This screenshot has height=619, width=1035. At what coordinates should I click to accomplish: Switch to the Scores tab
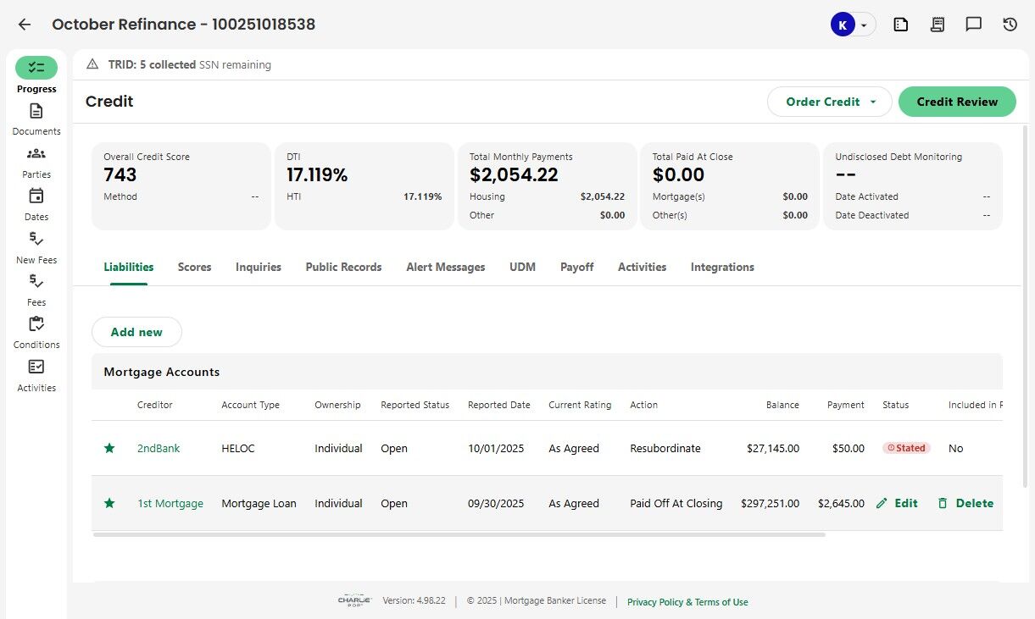click(x=194, y=267)
